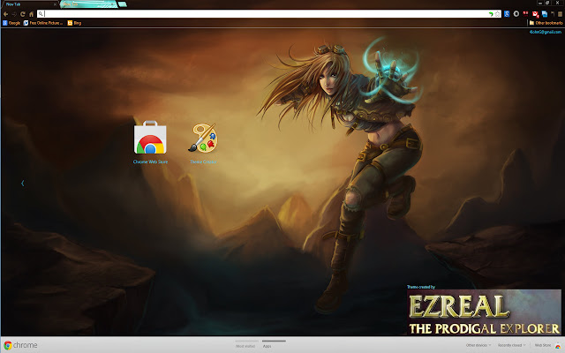The image size is (565, 353).
Task: Close the first New Tab tab
Action: (55, 4)
